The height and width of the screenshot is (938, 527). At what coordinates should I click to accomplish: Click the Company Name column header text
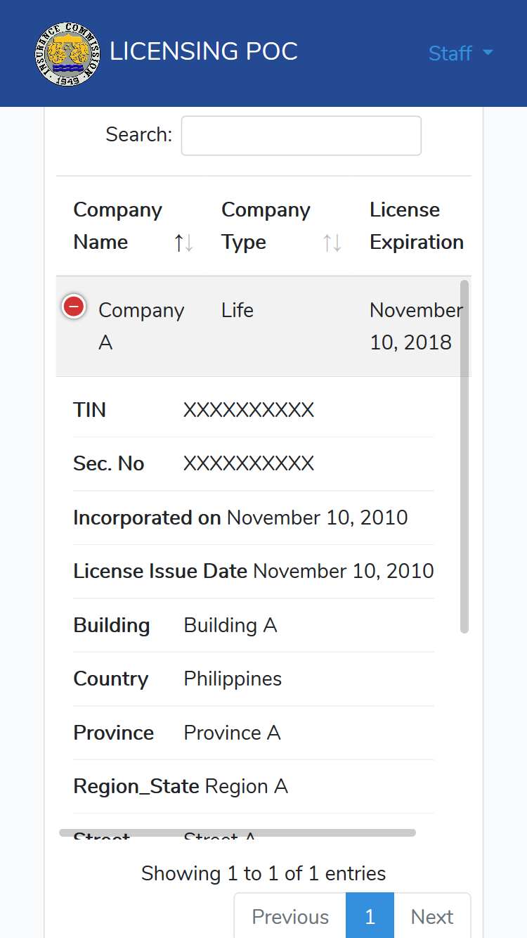pyautogui.click(x=117, y=226)
